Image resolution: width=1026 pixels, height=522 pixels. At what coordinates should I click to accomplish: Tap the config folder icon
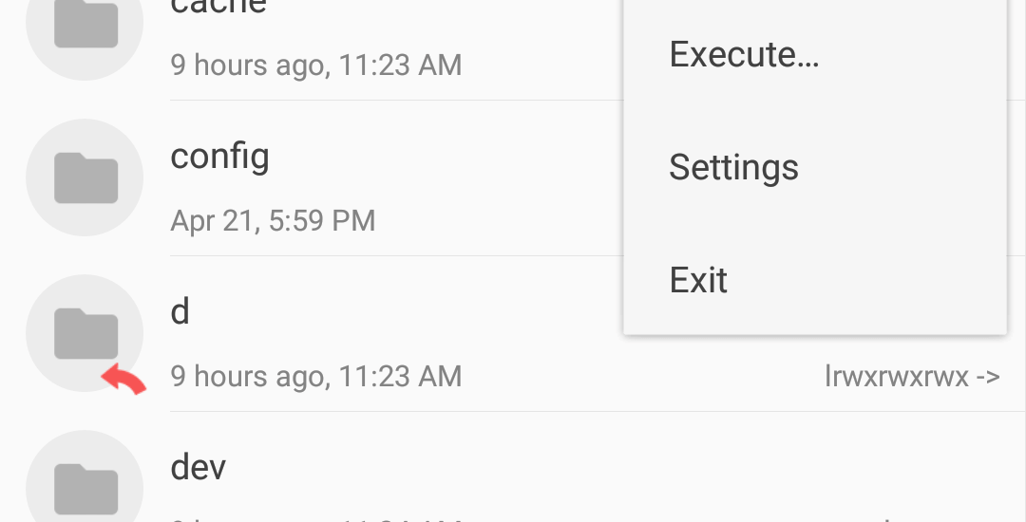85,177
